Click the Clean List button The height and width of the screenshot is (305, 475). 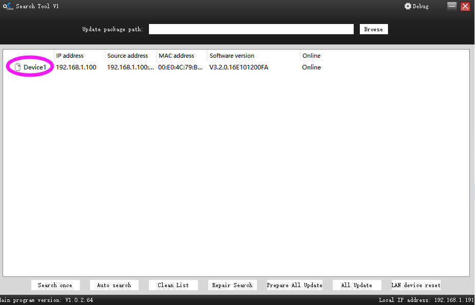coord(174,285)
